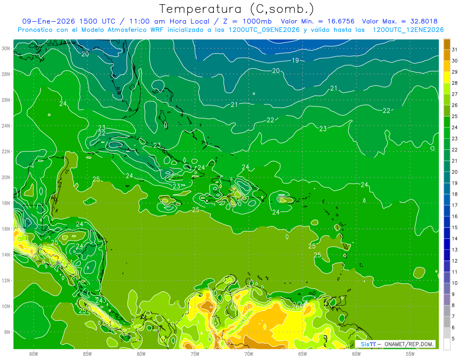Viewport: 465px width, 359px height.
Task: Click the blue legend swatch between 15 and 16
Action: click(x=447, y=222)
